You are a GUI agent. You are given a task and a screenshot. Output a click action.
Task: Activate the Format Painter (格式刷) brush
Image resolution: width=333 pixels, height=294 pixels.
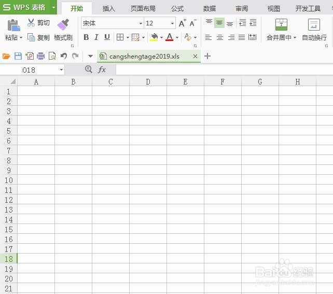point(63,24)
